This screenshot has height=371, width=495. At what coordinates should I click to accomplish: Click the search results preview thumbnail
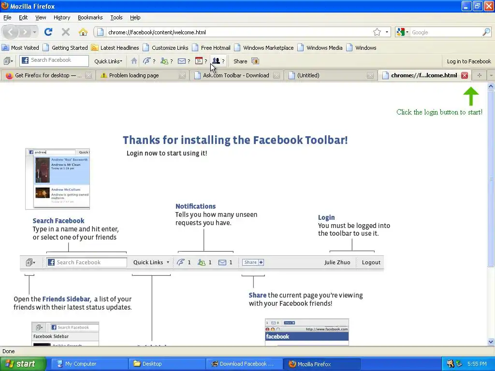pyautogui.click(x=58, y=179)
